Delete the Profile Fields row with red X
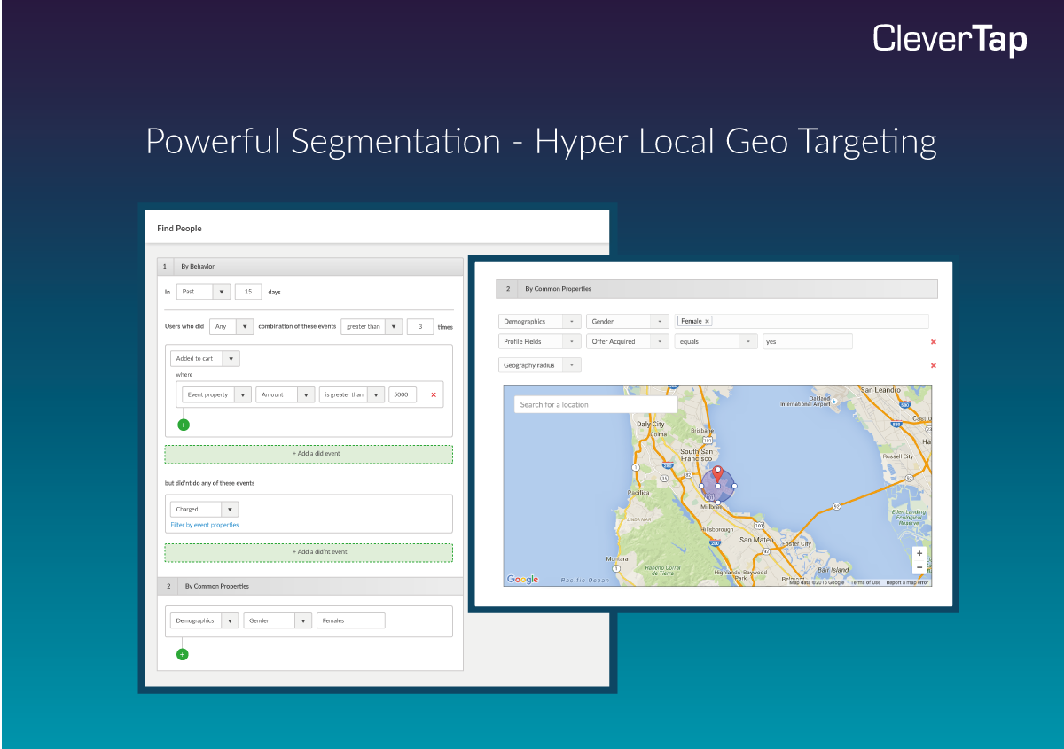The height and width of the screenshot is (749, 1064). [934, 341]
